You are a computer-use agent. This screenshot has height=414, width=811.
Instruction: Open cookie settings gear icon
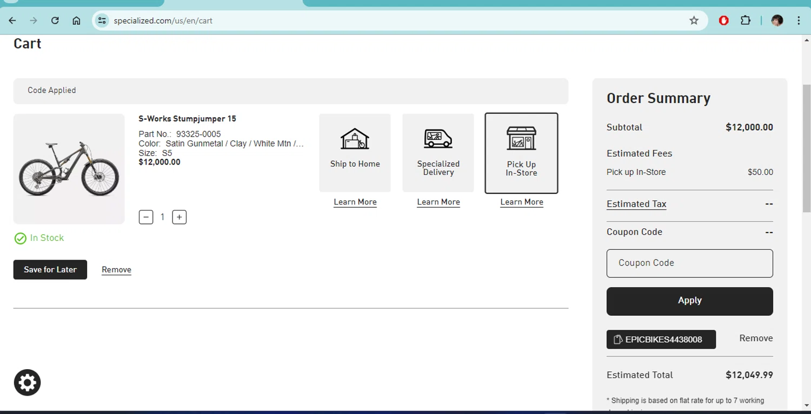(x=27, y=383)
